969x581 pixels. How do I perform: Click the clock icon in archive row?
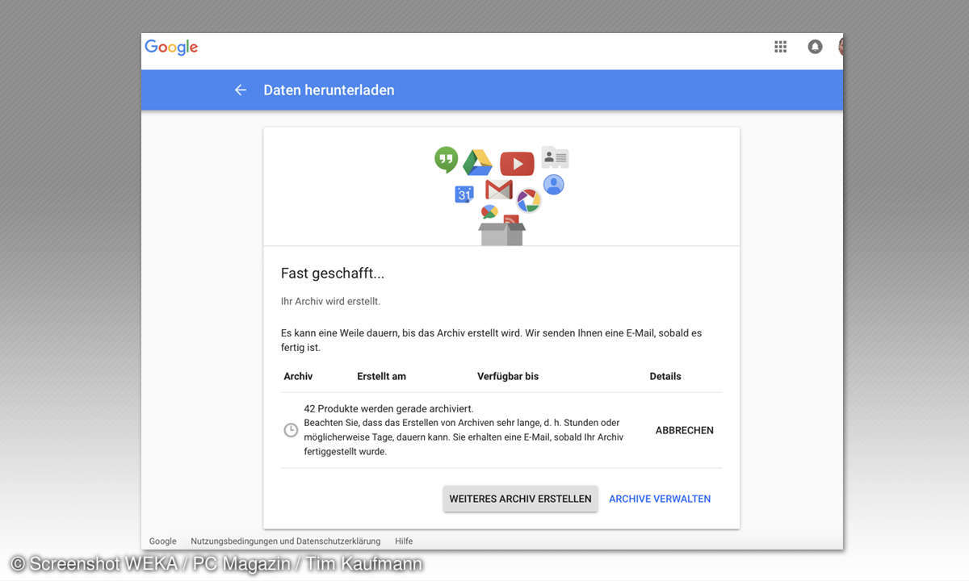click(291, 430)
